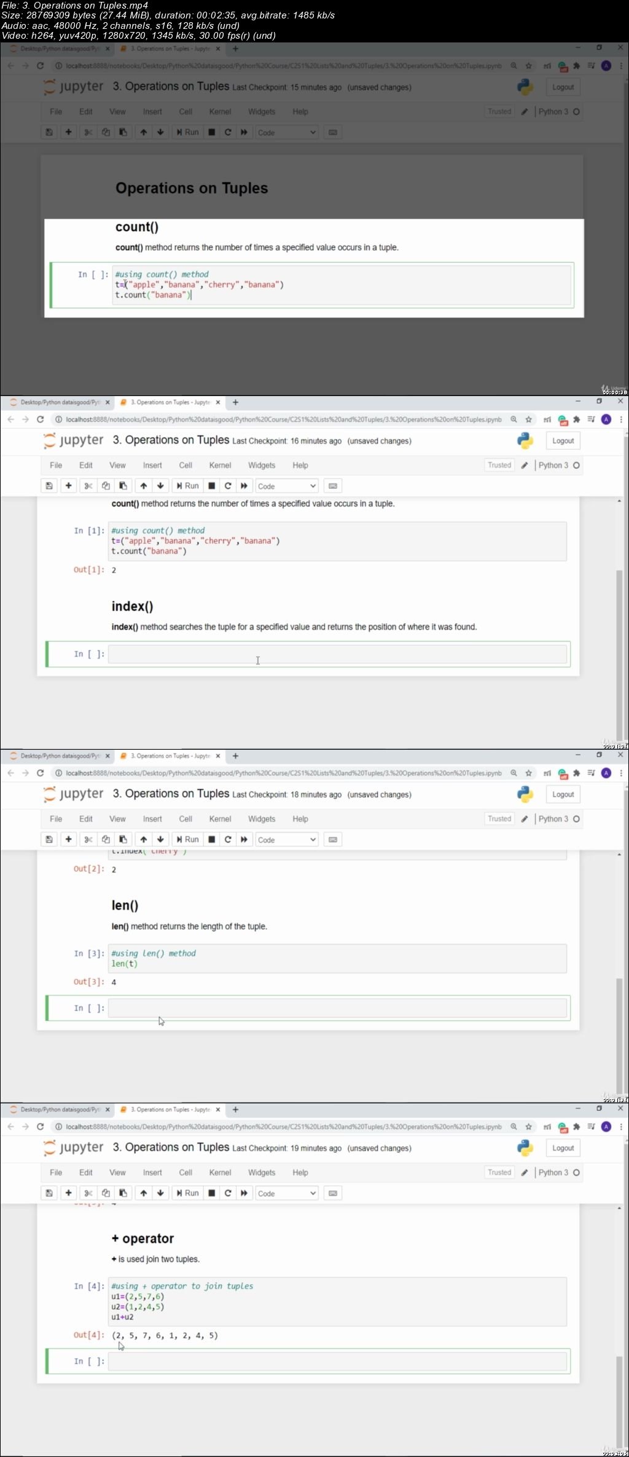The width and height of the screenshot is (629, 1457).
Task: Open Edit menu in the 18-minutes-ago checkpoint frame
Action: click(x=86, y=819)
